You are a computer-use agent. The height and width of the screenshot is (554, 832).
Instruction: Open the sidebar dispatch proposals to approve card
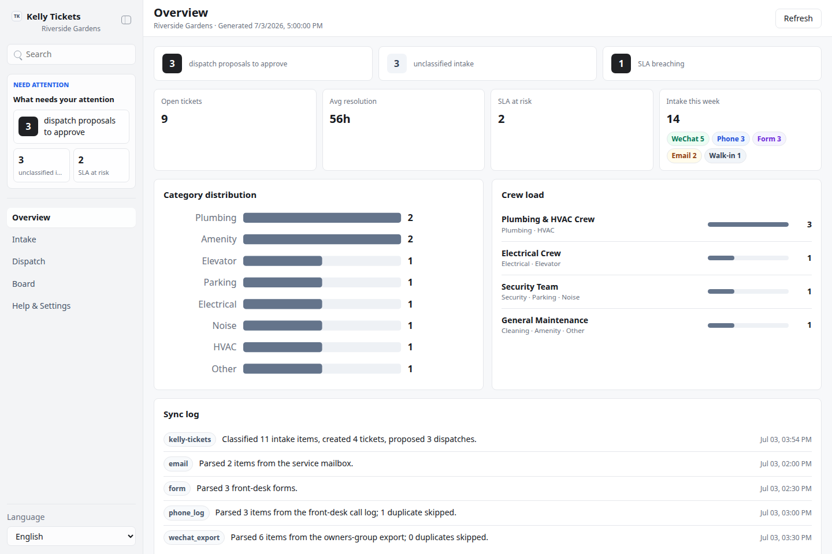(x=71, y=126)
